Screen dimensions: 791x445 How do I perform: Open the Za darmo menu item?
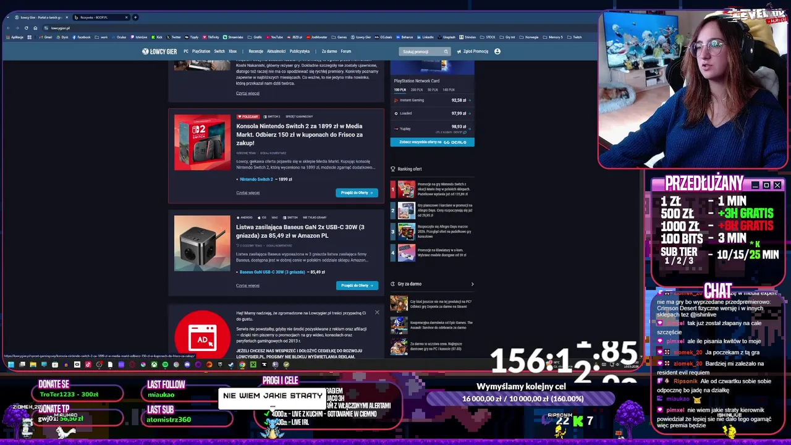[x=329, y=51]
